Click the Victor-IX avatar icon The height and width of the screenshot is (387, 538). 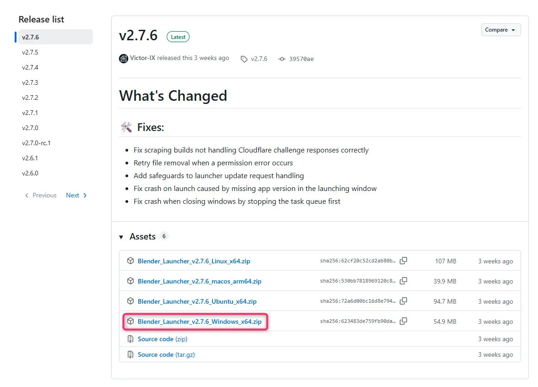(124, 59)
